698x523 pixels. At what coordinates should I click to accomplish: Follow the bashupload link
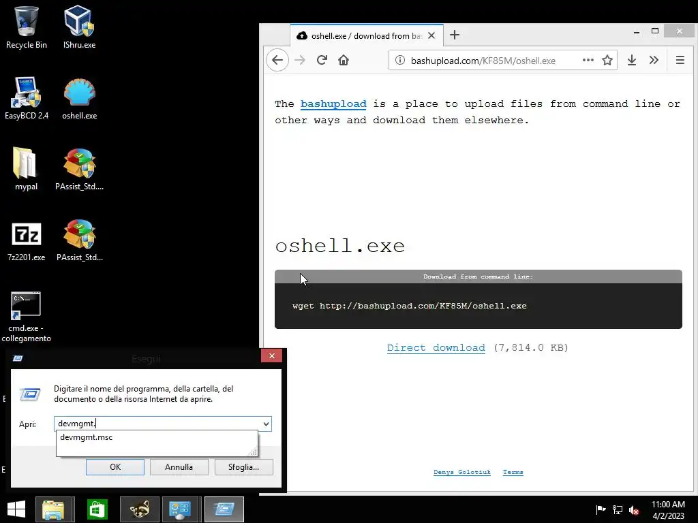coord(333,104)
